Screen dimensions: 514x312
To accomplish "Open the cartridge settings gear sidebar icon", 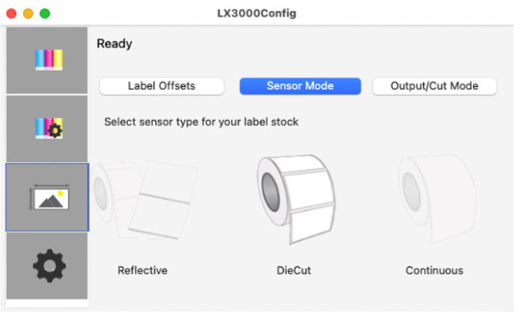I will [47, 128].
